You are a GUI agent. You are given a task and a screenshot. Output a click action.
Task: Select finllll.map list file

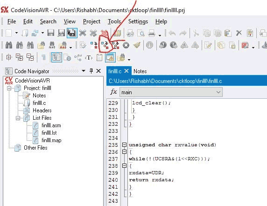click(51, 140)
